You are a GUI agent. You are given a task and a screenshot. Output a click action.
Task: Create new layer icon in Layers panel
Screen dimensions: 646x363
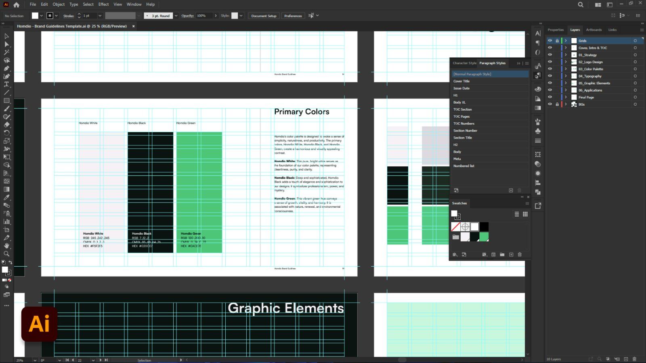click(626, 359)
